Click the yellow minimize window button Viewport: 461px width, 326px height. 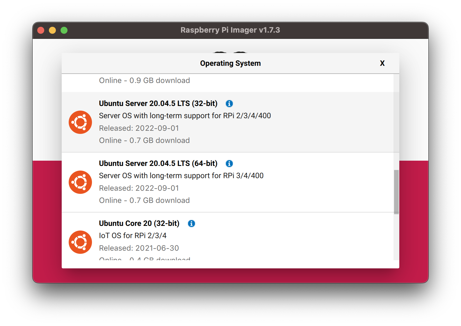(x=52, y=30)
